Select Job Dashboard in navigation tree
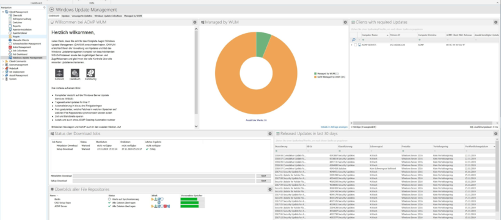Viewport: 501px width, 220px height. [x=20, y=54]
